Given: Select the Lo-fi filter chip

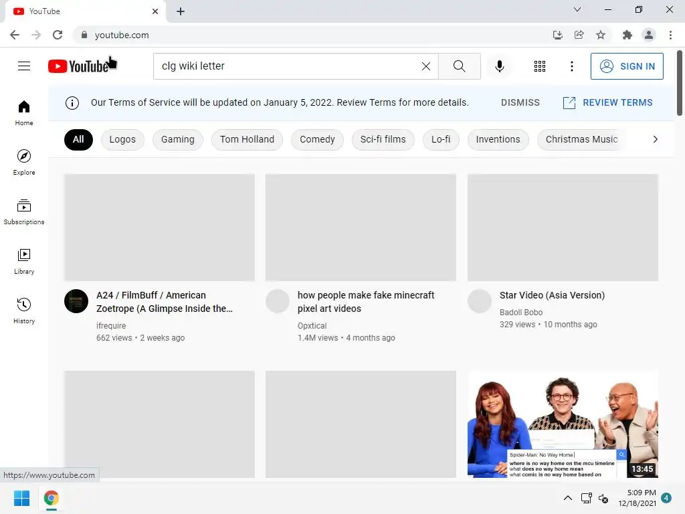Looking at the screenshot, I should pos(441,139).
